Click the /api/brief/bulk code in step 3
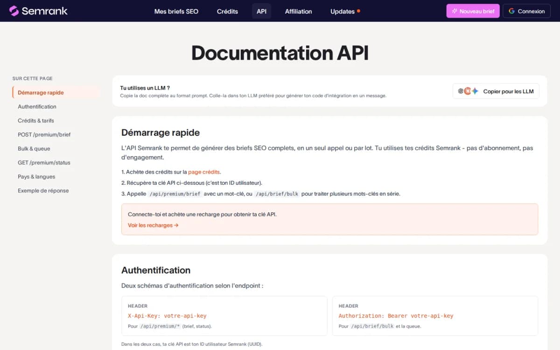This screenshot has height=350, width=560. [277, 194]
